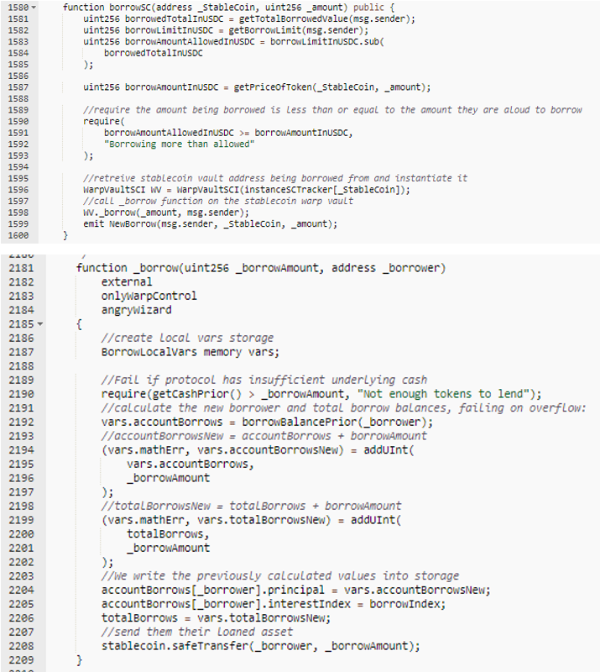Click the retreive stablecoin vault comment
This screenshot has width=600, height=672.
[x=275, y=178]
